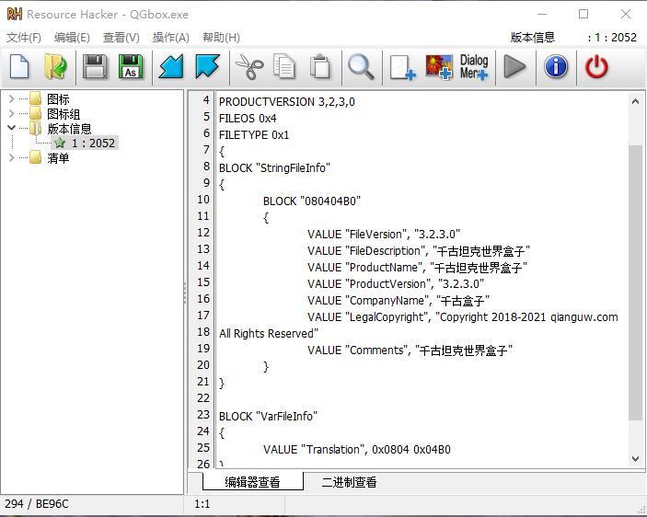Open the 操作(A) menu
Viewport: 647px width, 517px height.
point(171,38)
